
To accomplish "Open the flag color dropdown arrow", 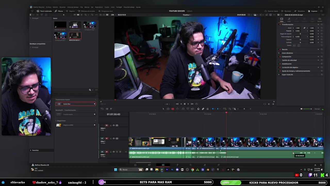I will (x=215, y=109).
